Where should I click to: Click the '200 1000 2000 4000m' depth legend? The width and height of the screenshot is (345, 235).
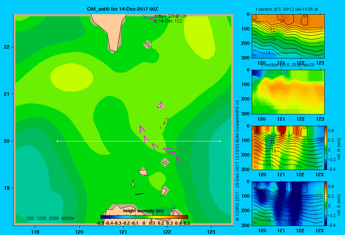50,218
